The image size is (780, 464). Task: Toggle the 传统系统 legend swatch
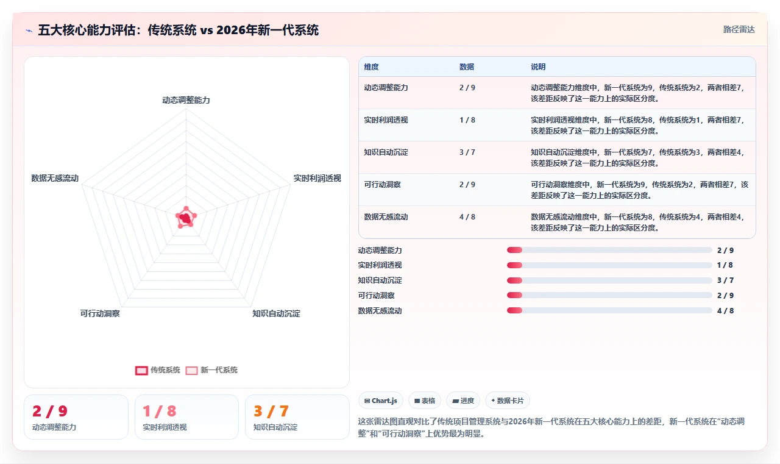[x=141, y=370]
